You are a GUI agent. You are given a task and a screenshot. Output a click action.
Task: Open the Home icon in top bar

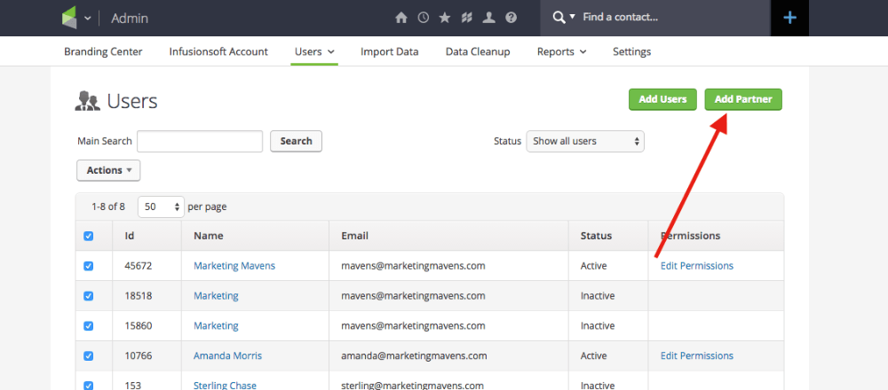tap(401, 18)
